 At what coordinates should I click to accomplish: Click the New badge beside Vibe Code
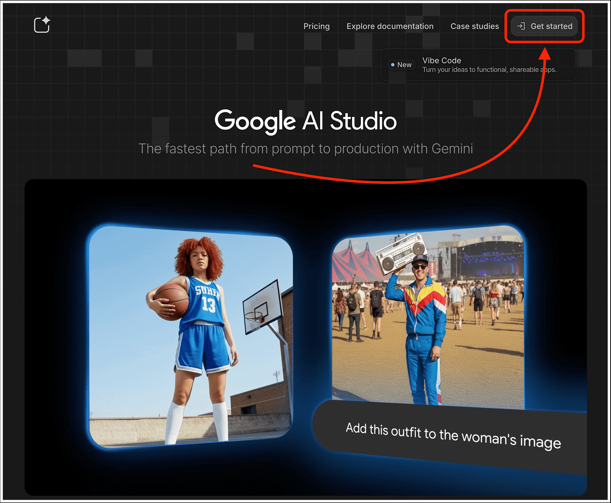[x=401, y=65]
